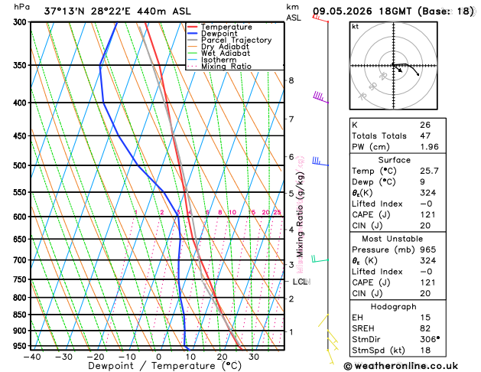Click the SREH value 82

(x=425, y=328)
